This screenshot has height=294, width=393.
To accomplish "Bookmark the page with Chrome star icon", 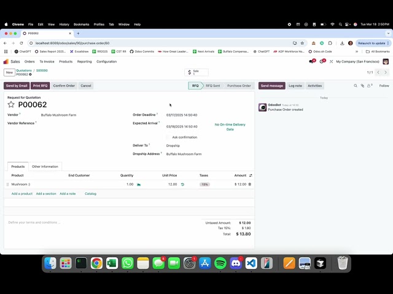I will [302, 43].
